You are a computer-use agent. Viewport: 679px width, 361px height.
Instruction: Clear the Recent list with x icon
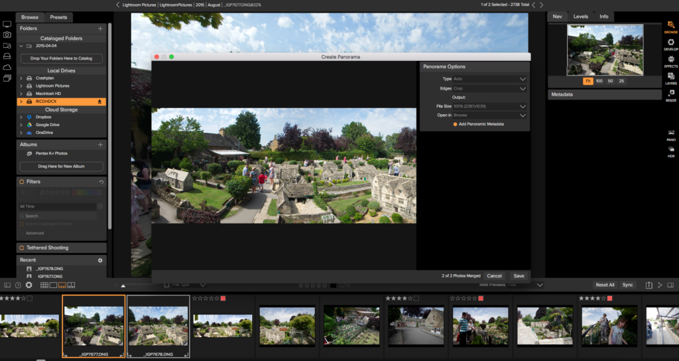coord(100,260)
